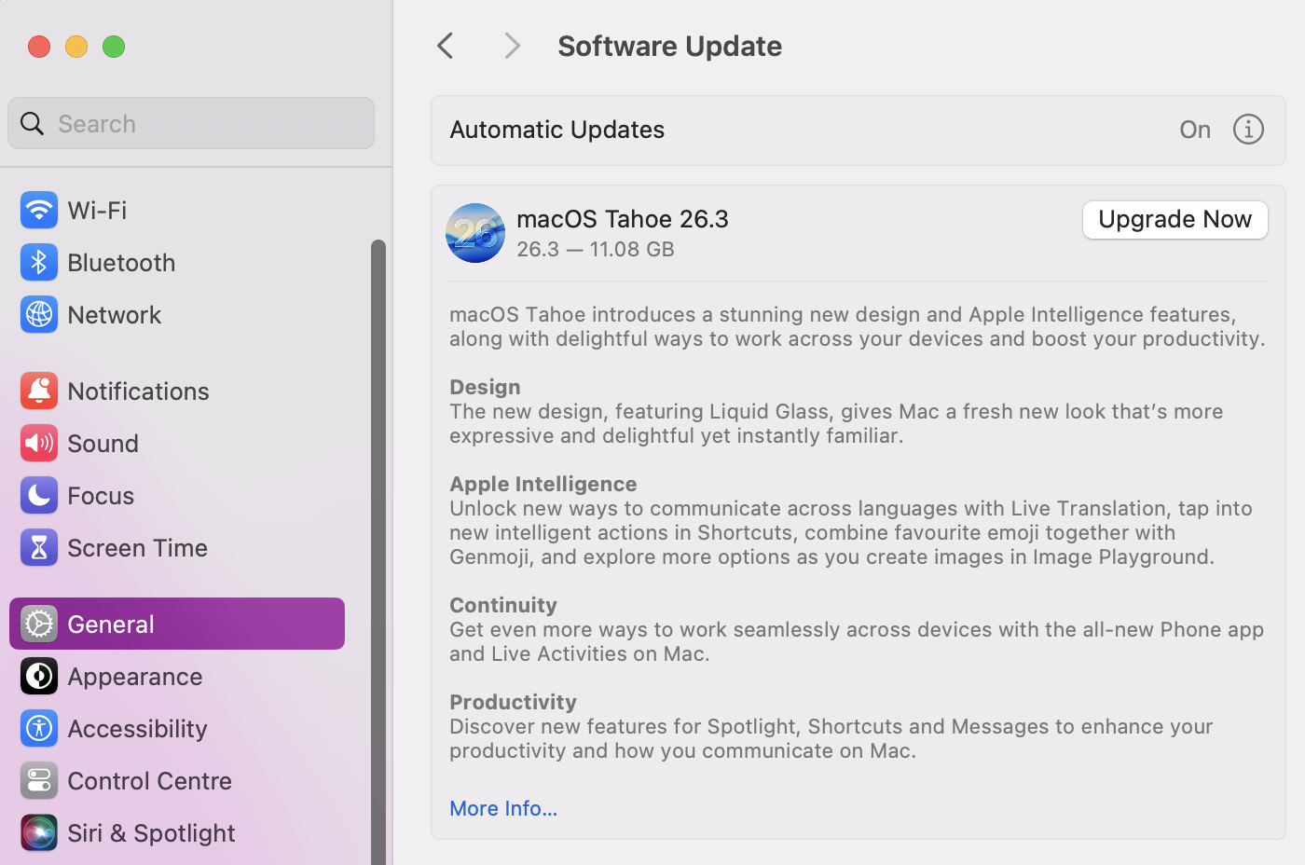Viewport: 1305px width, 865px height.
Task: Click the Upgrade Now button
Action: (x=1174, y=220)
